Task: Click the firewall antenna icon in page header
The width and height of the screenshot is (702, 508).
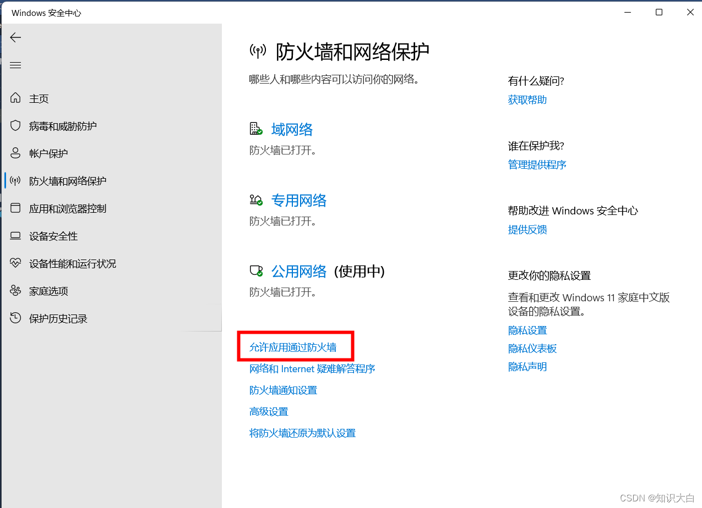Action: pos(258,52)
